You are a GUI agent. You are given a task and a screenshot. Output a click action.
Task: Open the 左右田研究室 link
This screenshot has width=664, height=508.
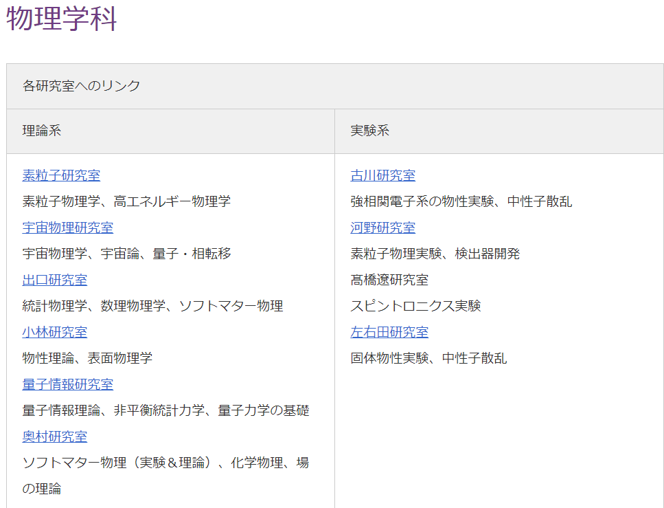[x=389, y=332]
